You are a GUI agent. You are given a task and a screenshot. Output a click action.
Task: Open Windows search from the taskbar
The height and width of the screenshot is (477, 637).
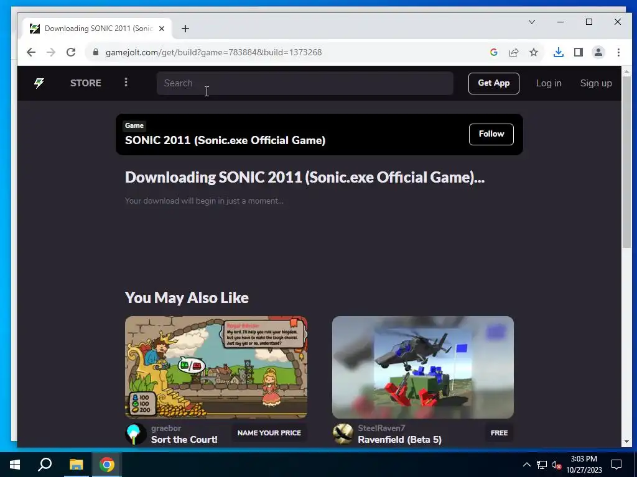coord(45,465)
